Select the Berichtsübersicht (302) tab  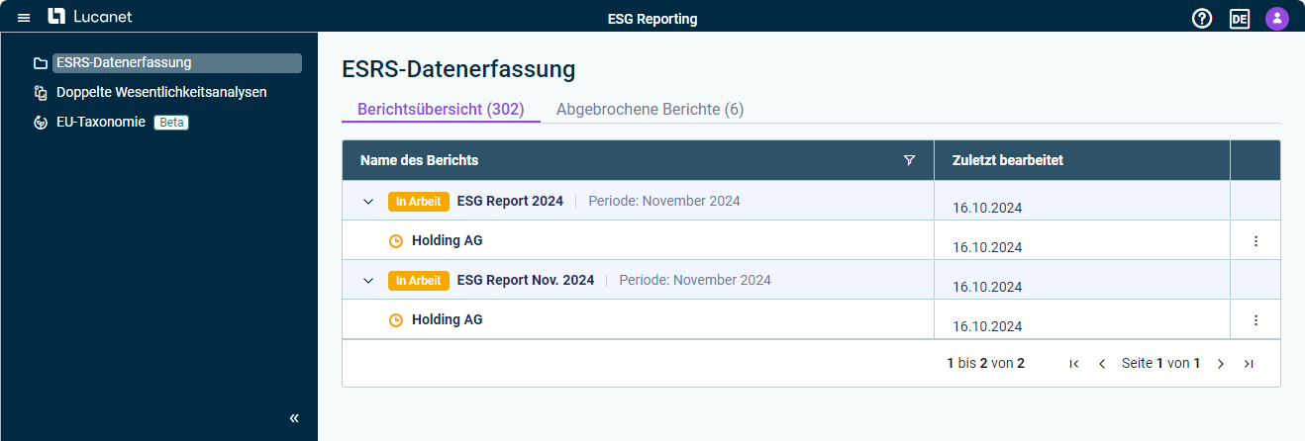[x=441, y=109]
